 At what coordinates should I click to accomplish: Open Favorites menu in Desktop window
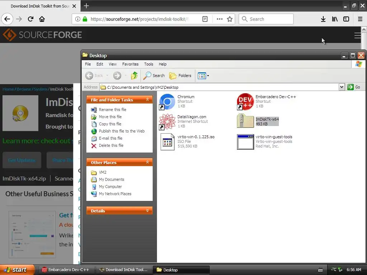pos(130,64)
